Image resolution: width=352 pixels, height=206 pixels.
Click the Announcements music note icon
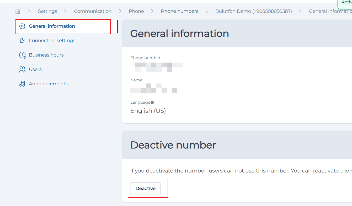pos(22,83)
